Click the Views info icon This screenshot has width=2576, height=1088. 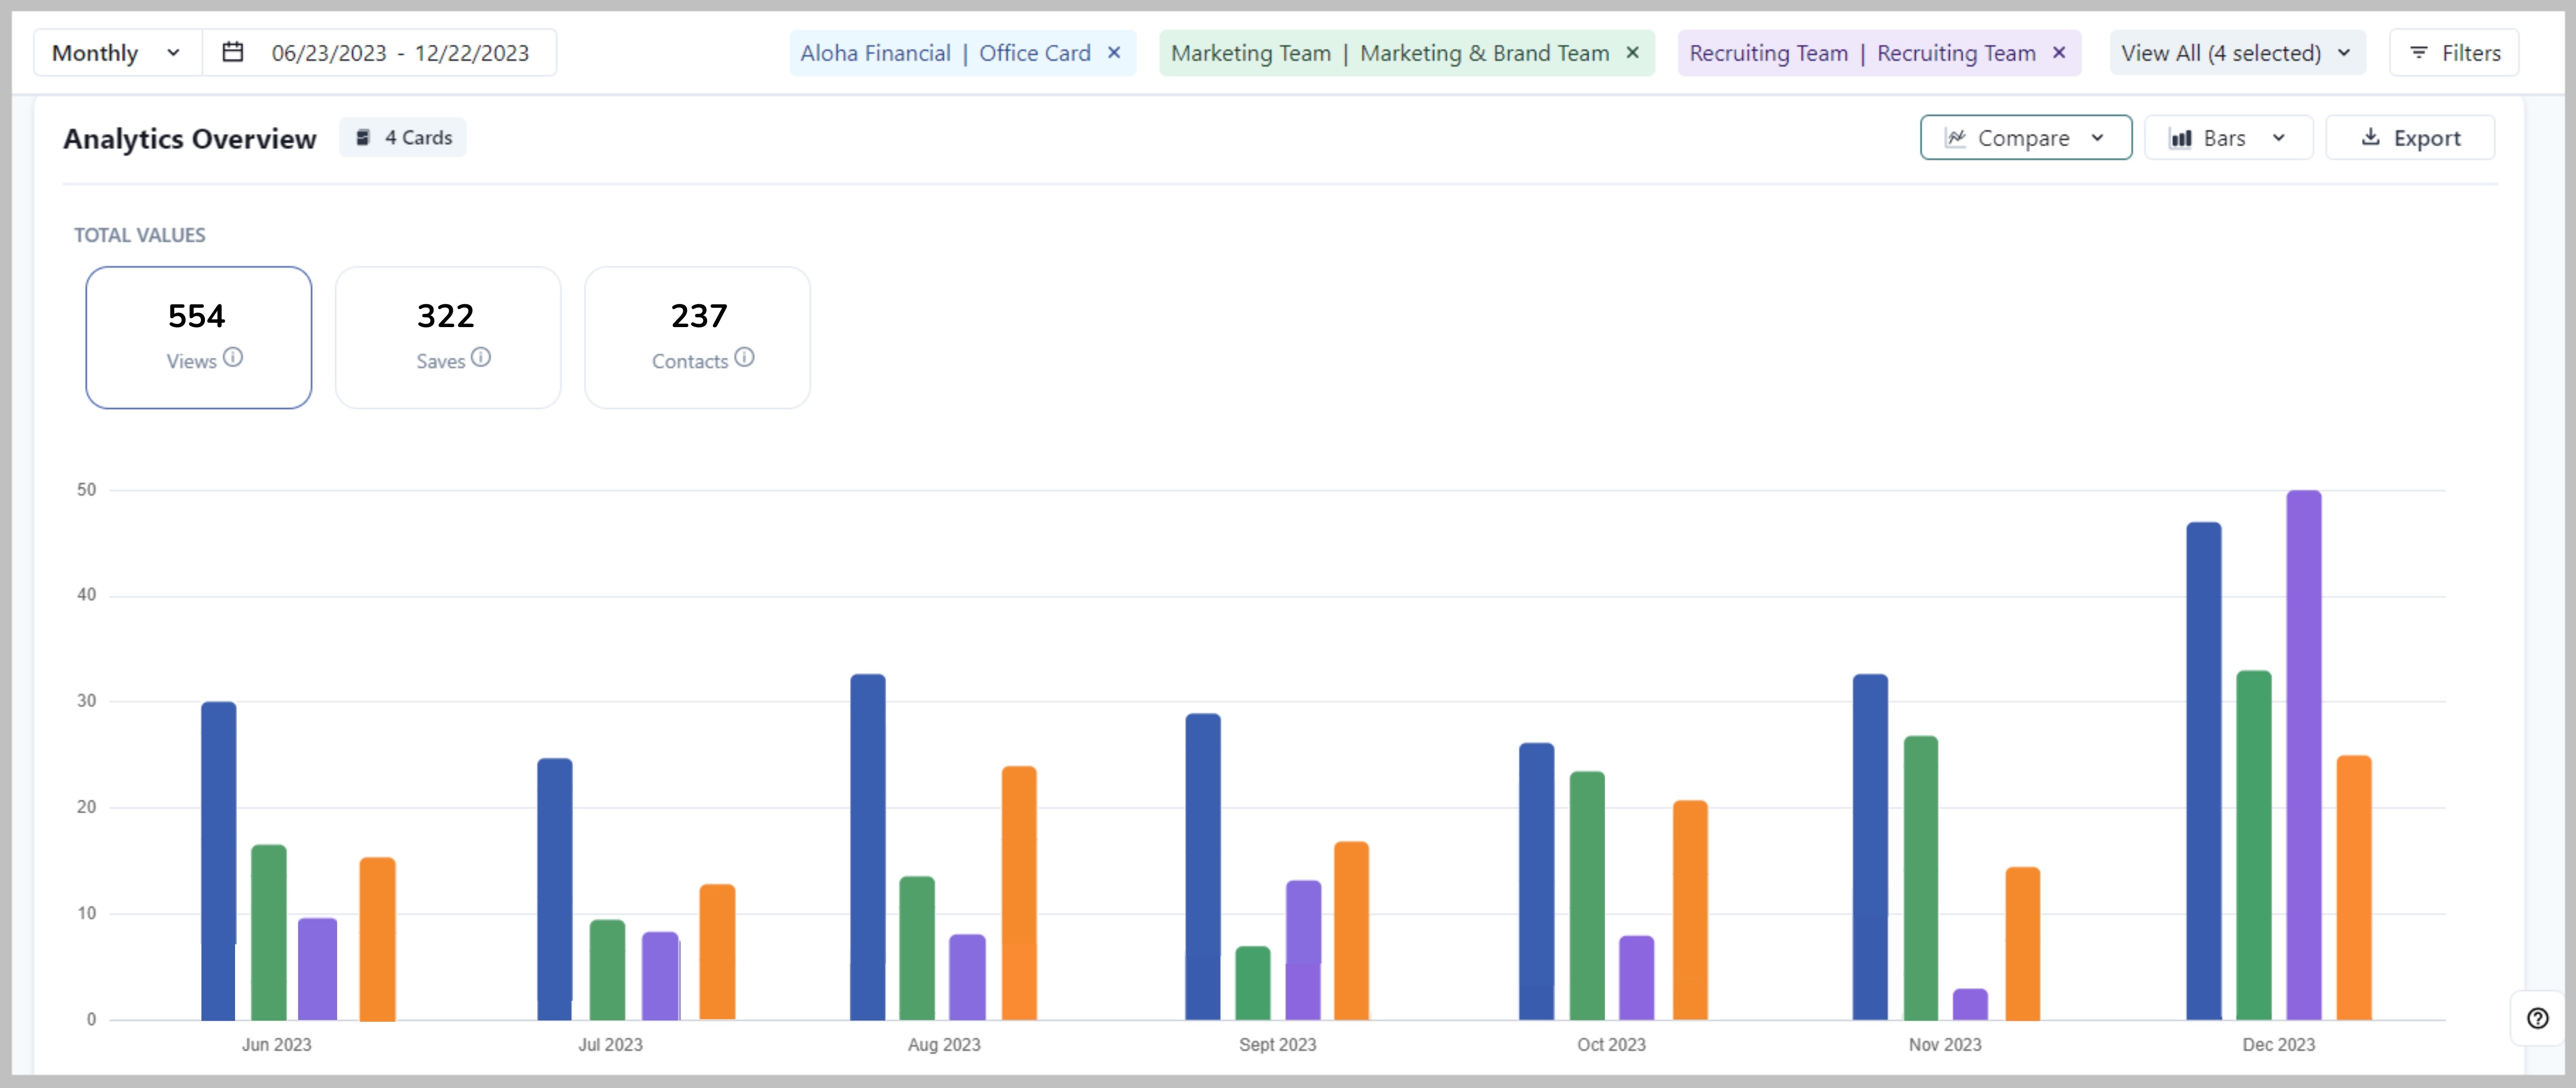pyautogui.click(x=233, y=358)
